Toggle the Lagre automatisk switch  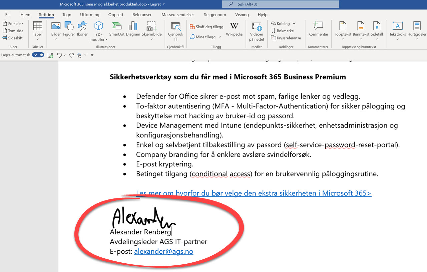[38, 55]
